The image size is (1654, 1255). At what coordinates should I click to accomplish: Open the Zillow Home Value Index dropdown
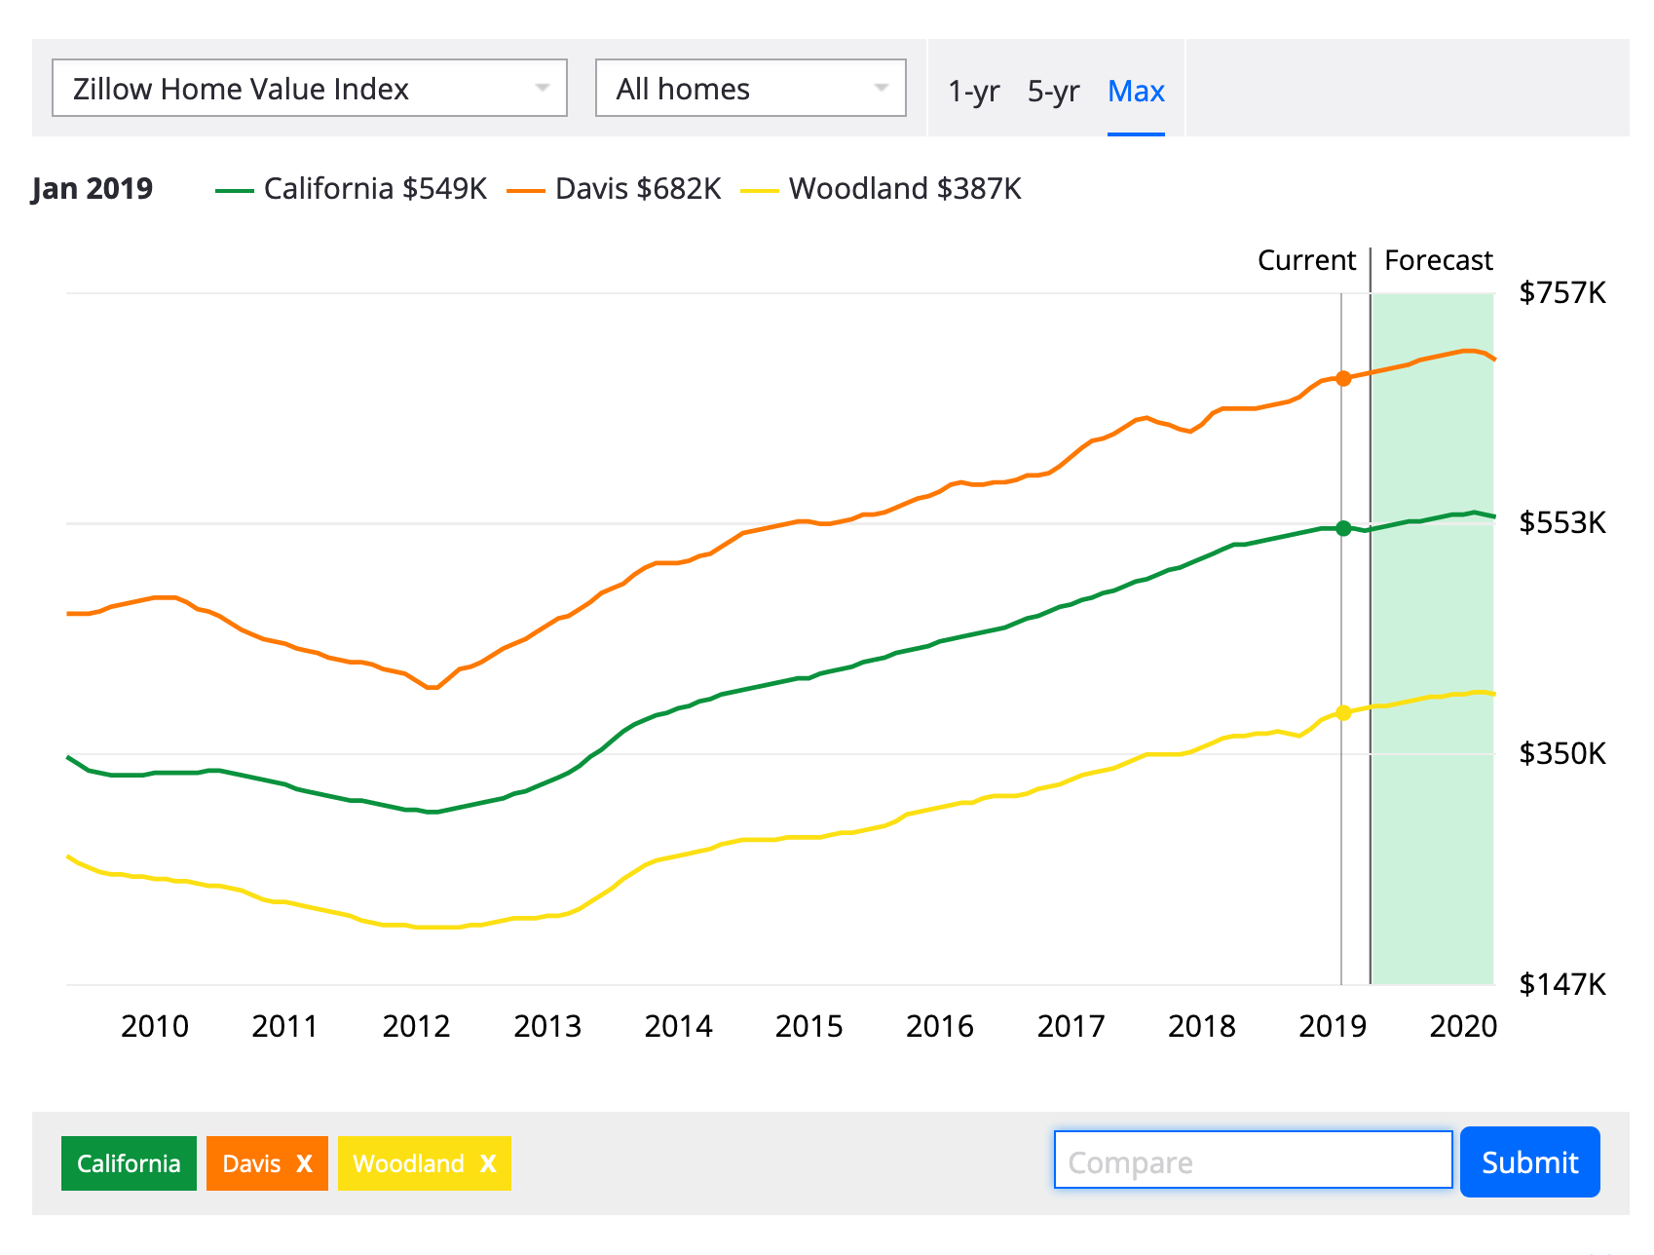309,89
